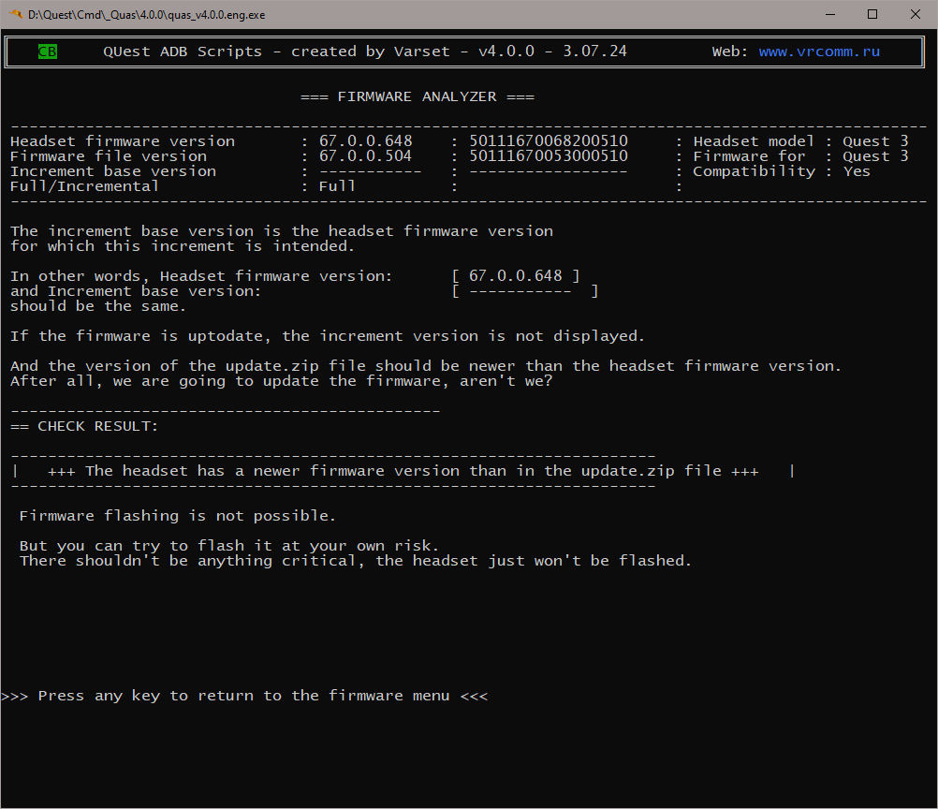
Task: Click the boxed newer firmware warning message
Action: pyautogui.click(x=403, y=471)
